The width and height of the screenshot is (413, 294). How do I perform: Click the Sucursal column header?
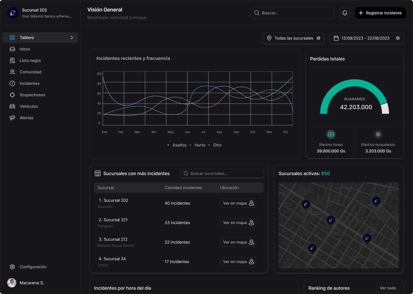pyautogui.click(x=106, y=188)
